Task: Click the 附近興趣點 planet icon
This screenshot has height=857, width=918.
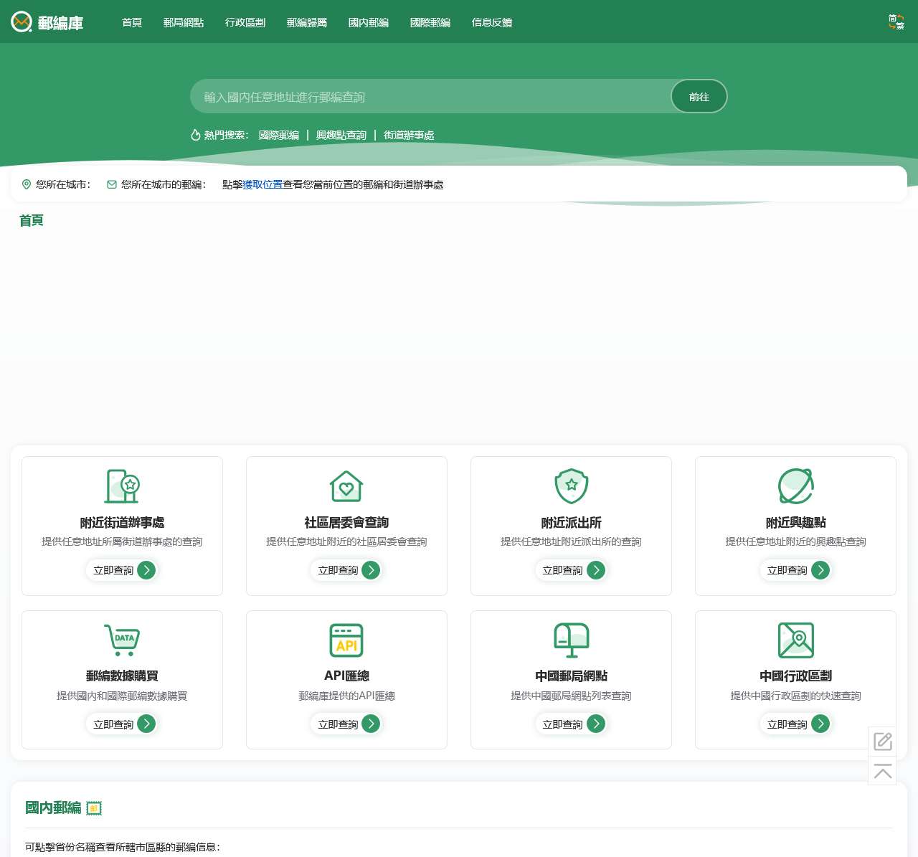Action: coord(795,486)
